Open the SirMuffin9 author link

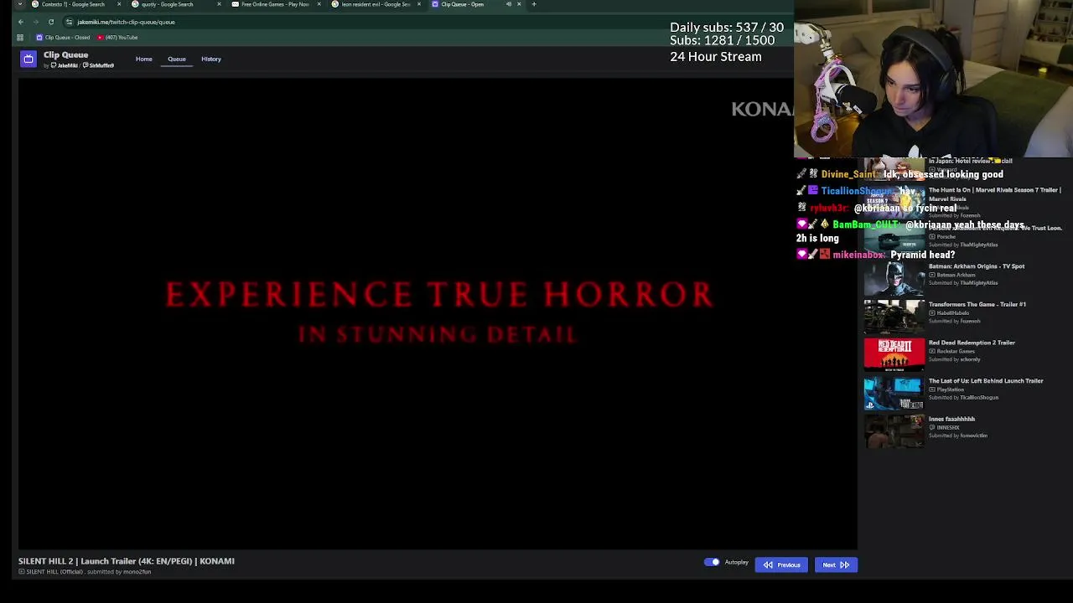point(99,65)
